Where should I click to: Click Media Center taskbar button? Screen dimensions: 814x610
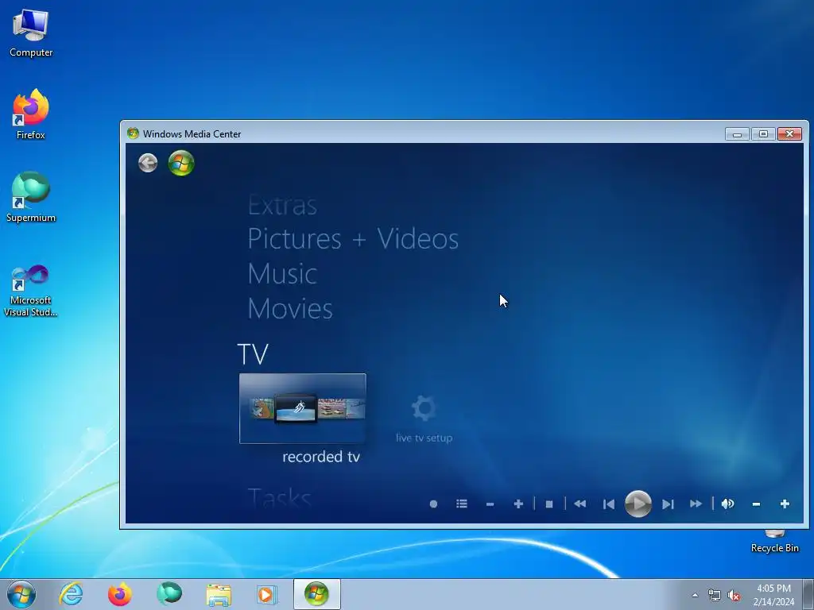coord(316,594)
